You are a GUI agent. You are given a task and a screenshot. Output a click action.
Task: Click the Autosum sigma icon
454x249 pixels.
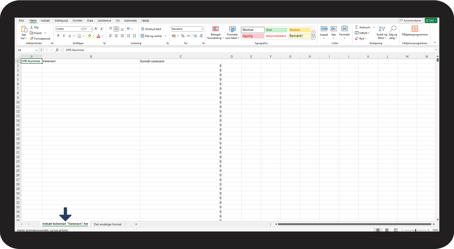[357, 27]
